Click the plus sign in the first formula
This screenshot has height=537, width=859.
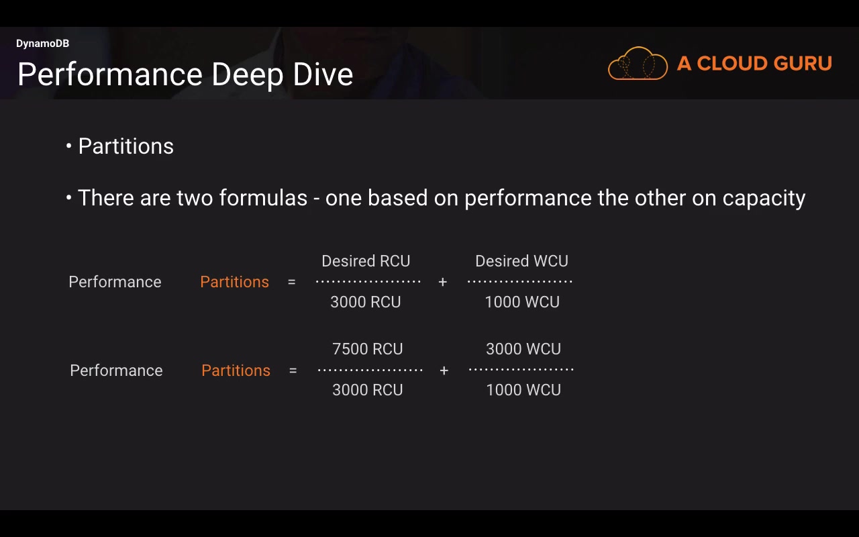click(x=442, y=283)
